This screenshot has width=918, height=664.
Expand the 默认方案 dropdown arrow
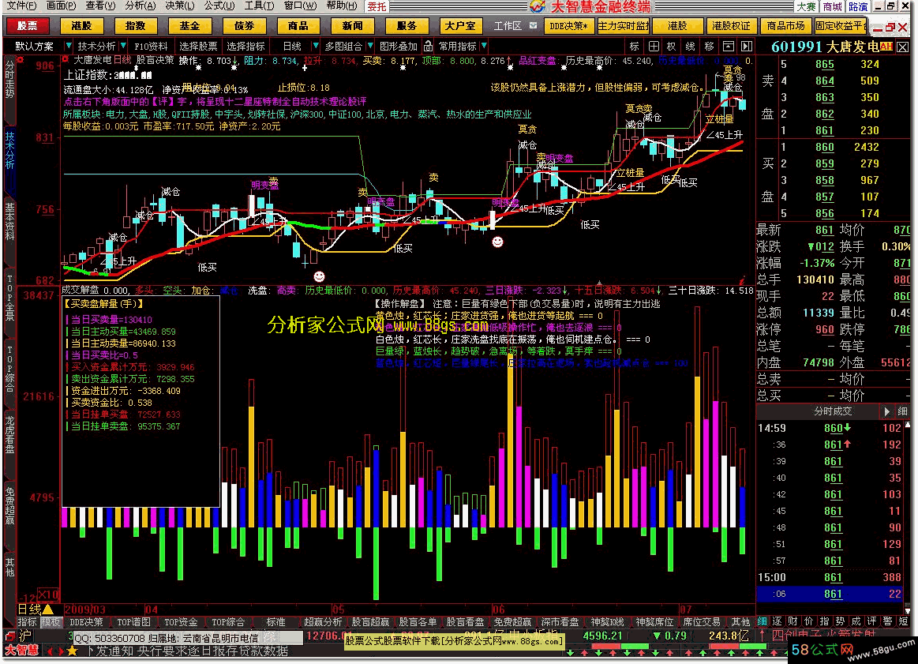69,47
